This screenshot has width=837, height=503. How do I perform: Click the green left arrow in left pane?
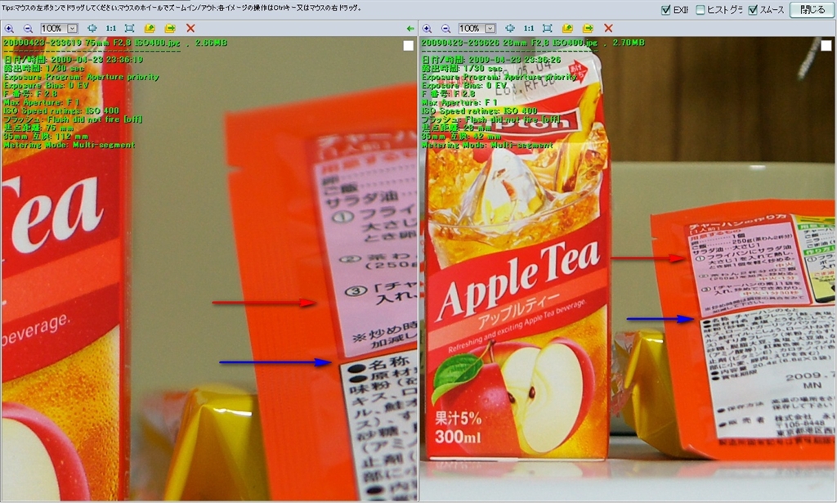[410, 29]
